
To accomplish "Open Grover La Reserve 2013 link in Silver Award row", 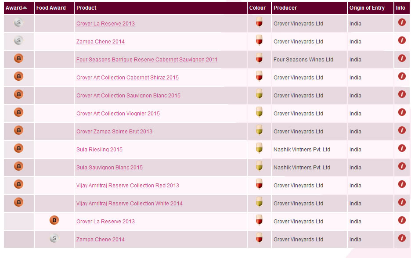I will pos(105,24).
